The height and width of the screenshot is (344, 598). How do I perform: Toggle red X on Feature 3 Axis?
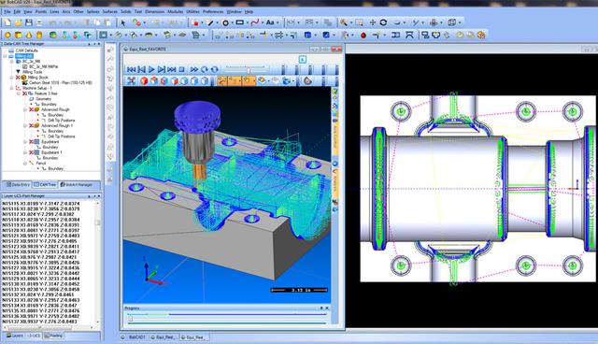click(25, 93)
